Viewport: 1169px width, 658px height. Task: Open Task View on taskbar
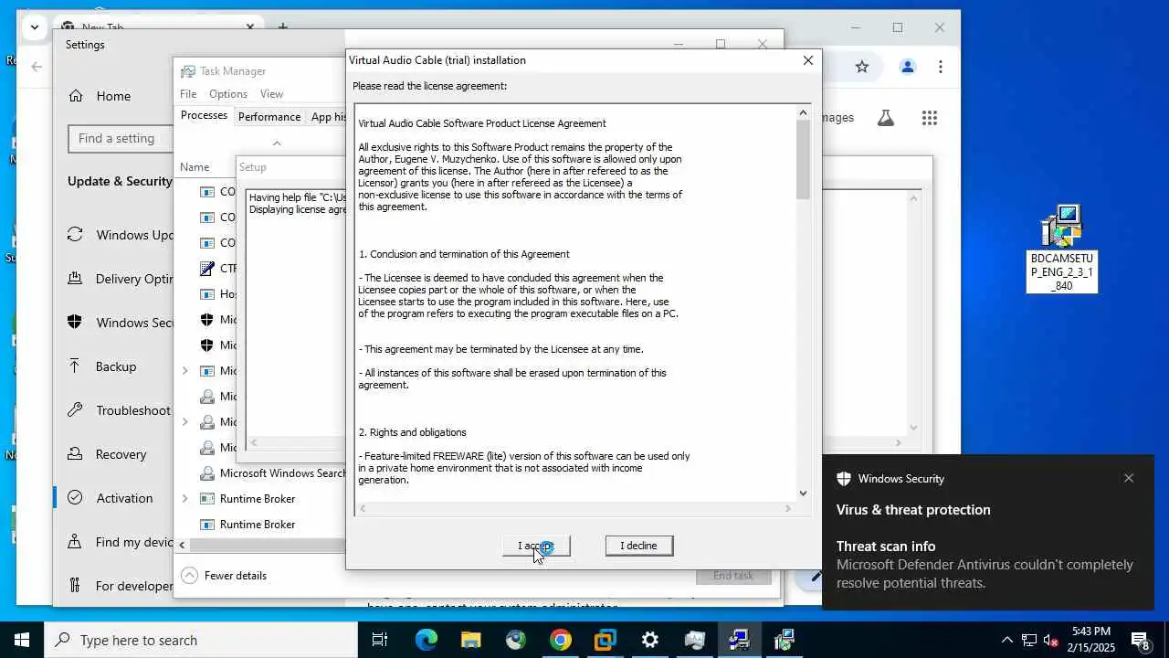(x=380, y=640)
